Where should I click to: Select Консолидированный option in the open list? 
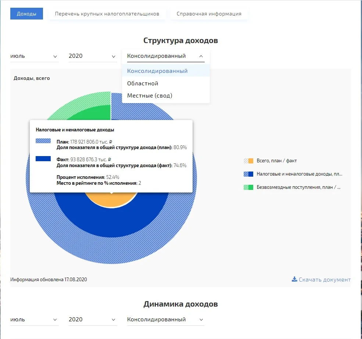coord(166,71)
